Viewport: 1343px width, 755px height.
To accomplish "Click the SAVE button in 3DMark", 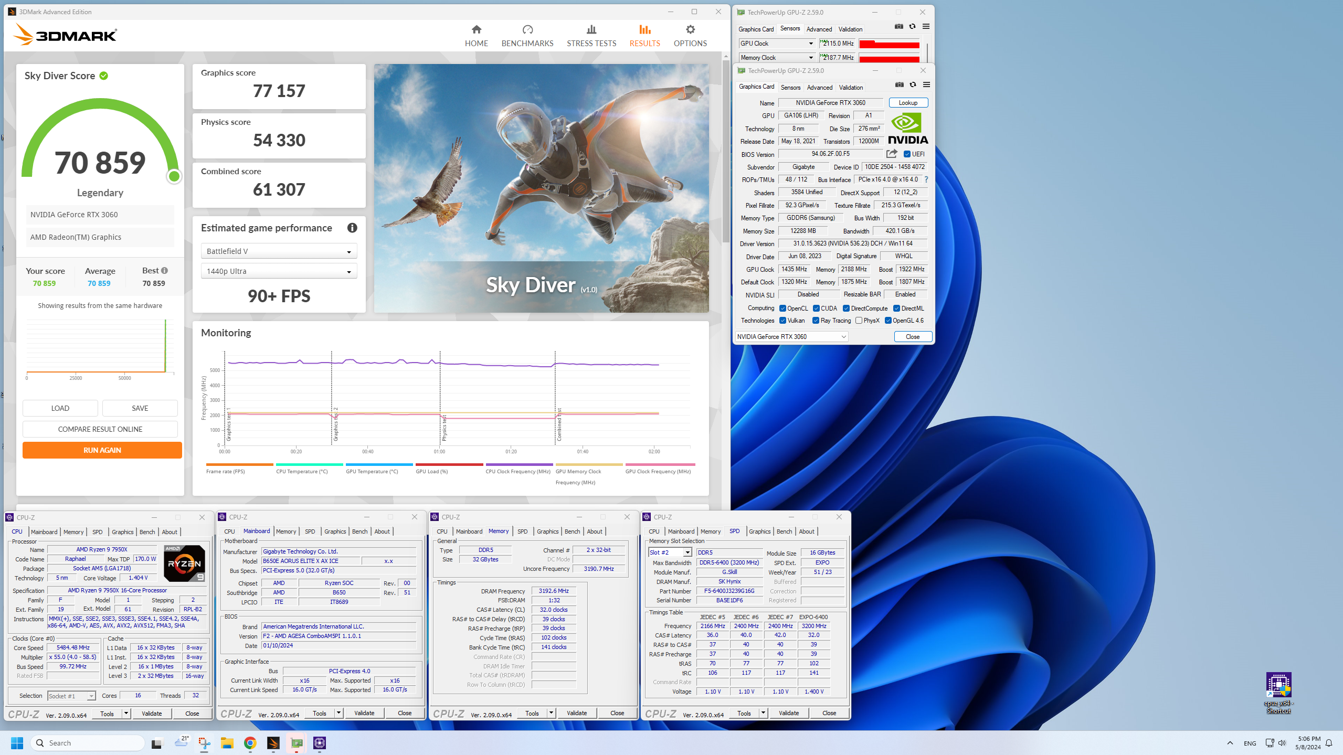I will point(140,408).
